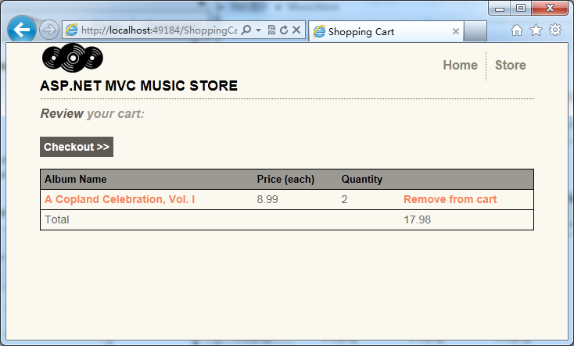Click the localhost URL address field

(159, 30)
